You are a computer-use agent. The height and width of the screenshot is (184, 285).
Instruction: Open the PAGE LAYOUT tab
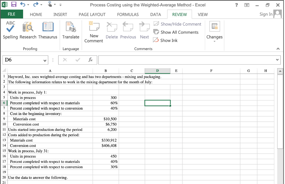pos(92,14)
